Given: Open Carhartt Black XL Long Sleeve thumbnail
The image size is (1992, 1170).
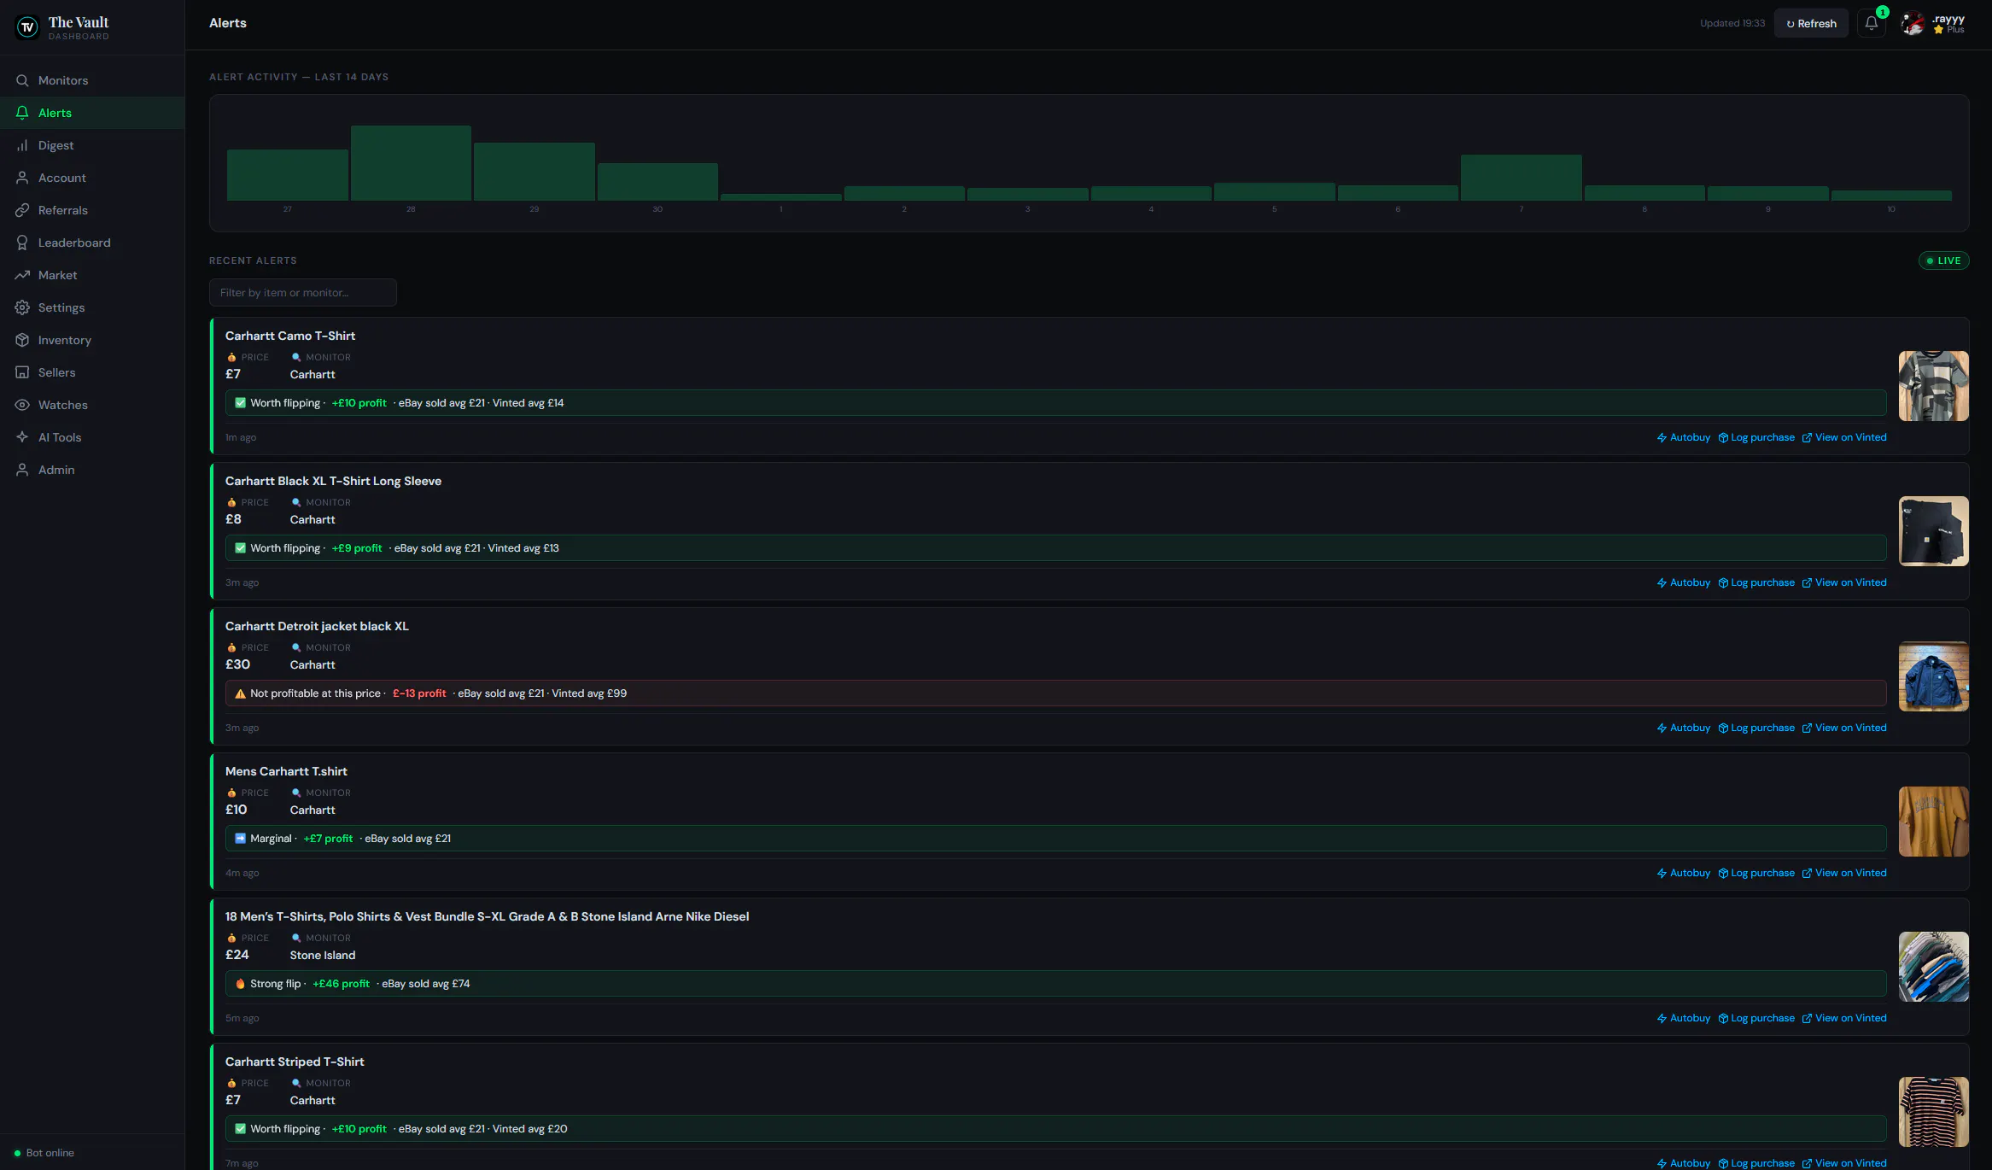Looking at the screenshot, I should pyautogui.click(x=1933, y=531).
